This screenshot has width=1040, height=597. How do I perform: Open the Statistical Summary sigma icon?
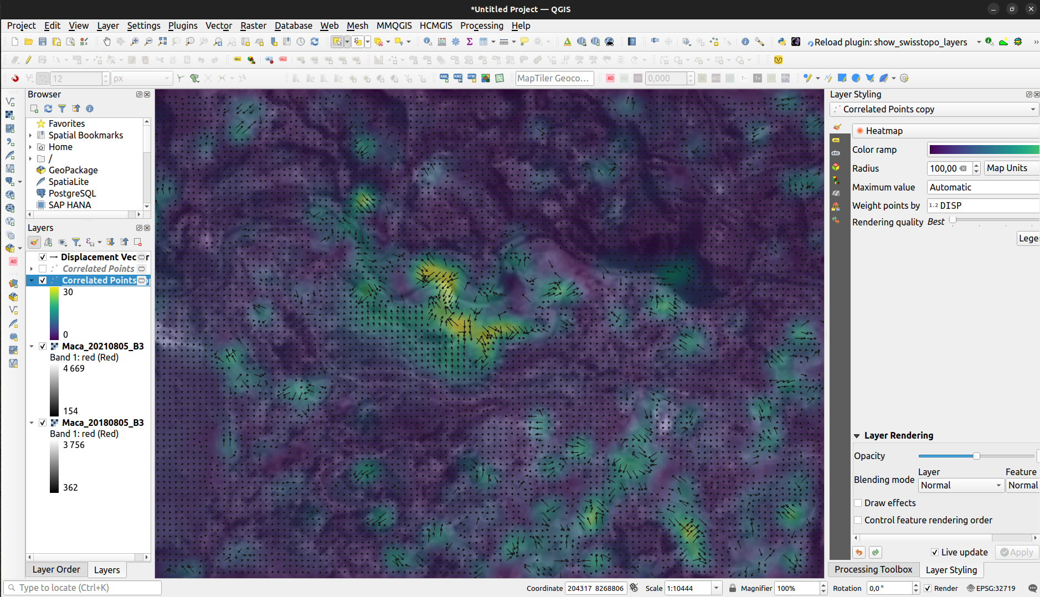[470, 42]
